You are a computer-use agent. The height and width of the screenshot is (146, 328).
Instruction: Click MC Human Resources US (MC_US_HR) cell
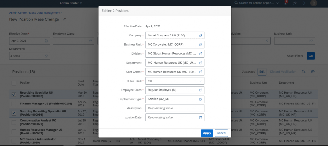click(x=295, y=132)
